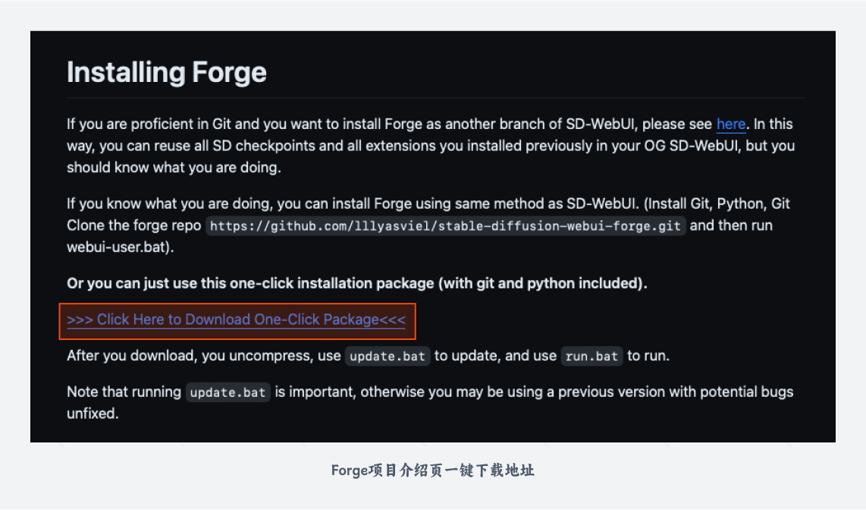Viewport: 866px width, 510px height.
Task: Click the Chinese caption below the image
Action: [x=432, y=471]
